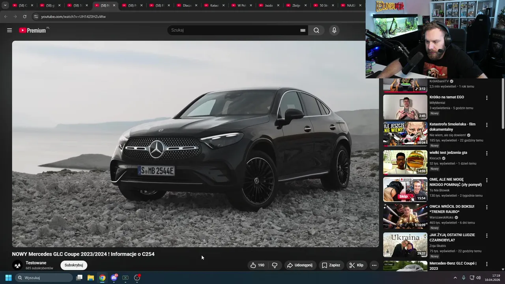Close the active (58) N tab
505x284 pixels.
(x=114, y=6)
